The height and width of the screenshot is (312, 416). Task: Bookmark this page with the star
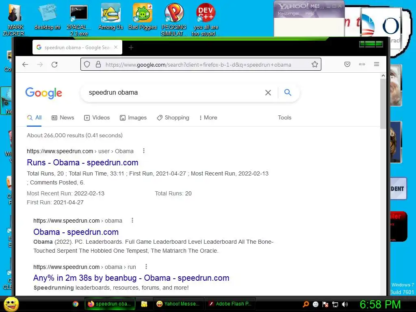(x=315, y=64)
